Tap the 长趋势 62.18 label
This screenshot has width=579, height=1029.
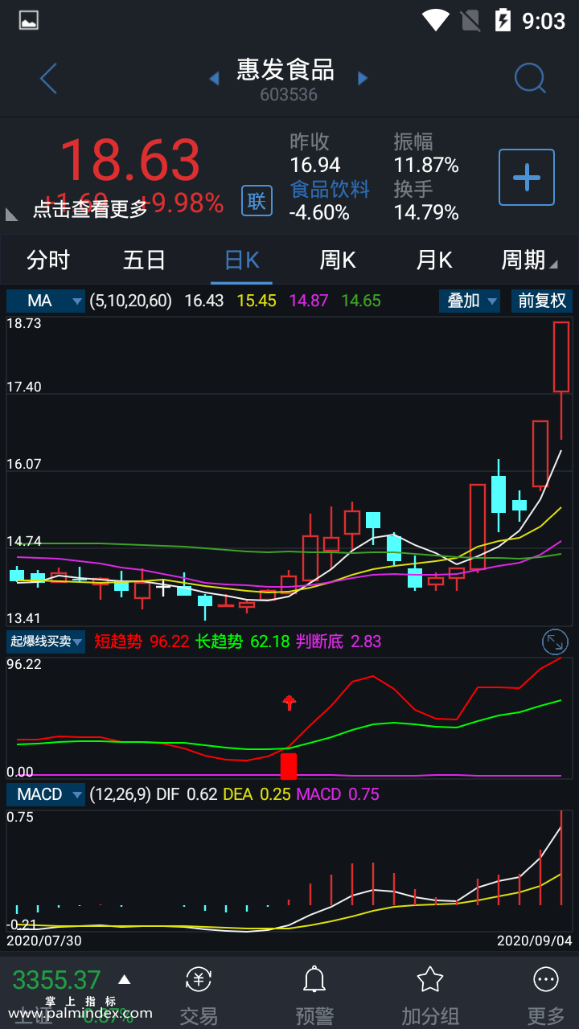click(244, 642)
